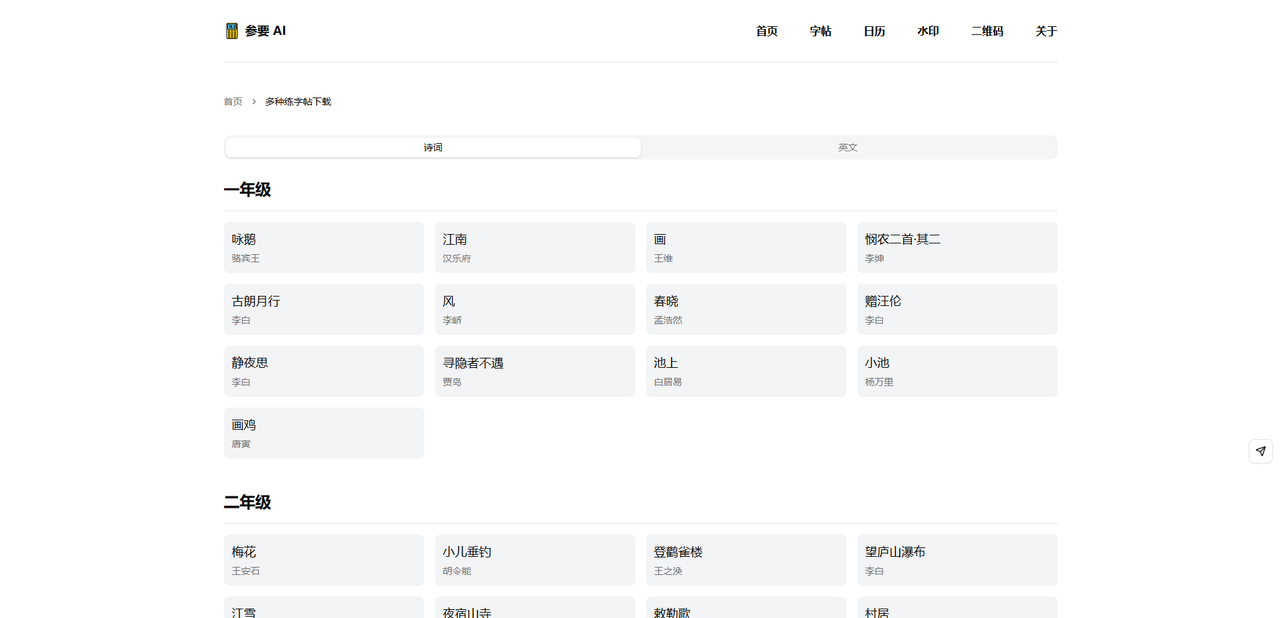The height and width of the screenshot is (618, 1281).
Task: Click the 参要 AI logo icon
Action: 231,30
